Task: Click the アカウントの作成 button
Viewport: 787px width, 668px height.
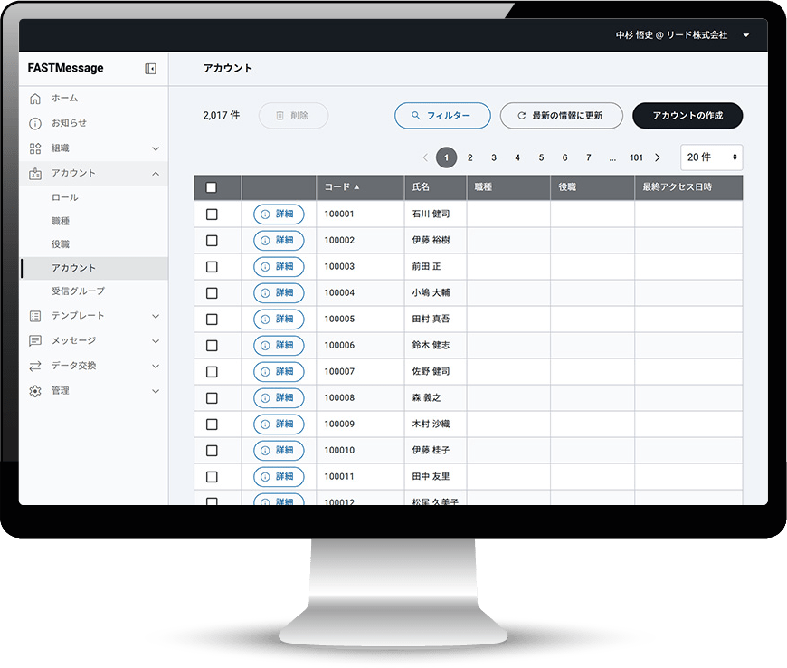Action: point(687,116)
